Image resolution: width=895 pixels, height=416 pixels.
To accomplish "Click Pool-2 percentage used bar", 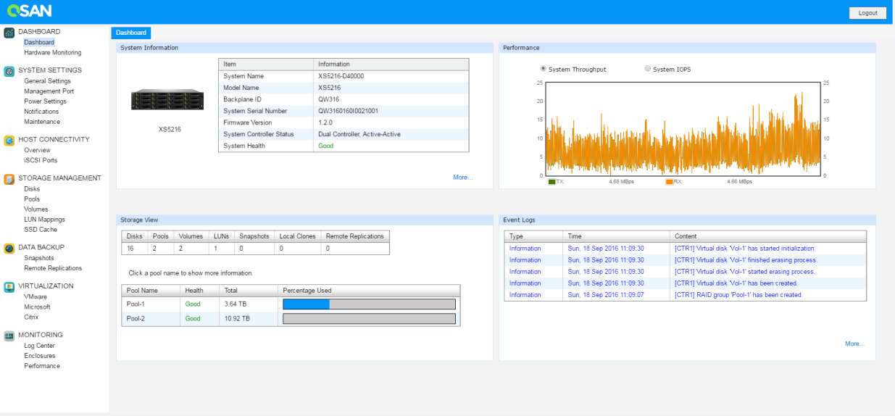I will pyautogui.click(x=369, y=319).
